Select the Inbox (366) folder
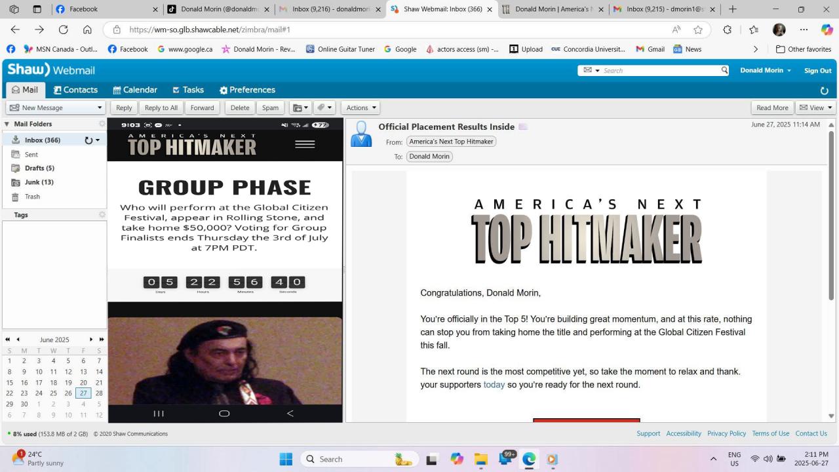The height and width of the screenshot is (472, 839). (43, 140)
